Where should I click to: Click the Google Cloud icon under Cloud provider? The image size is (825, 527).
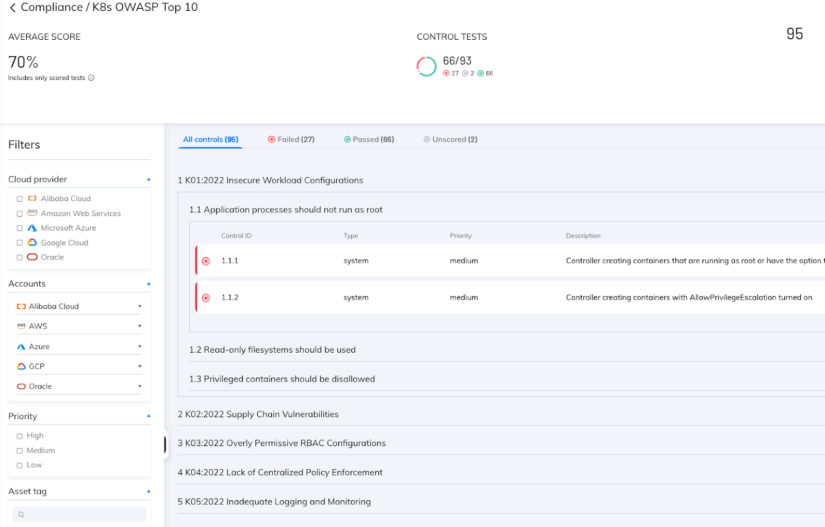(x=32, y=242)
